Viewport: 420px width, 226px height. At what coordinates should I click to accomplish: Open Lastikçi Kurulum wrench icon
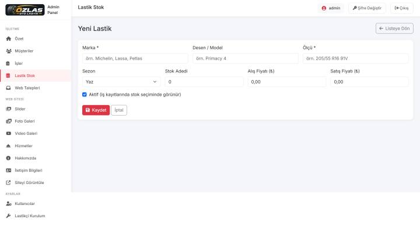tap(8, 216)
